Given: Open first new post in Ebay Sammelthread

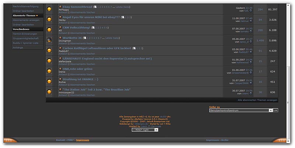Looking at the screenshot, I should coord(60,7).
